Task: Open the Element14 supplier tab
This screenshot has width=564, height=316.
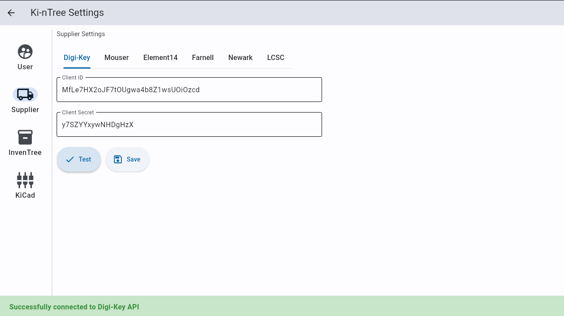Action: (161, 58)
